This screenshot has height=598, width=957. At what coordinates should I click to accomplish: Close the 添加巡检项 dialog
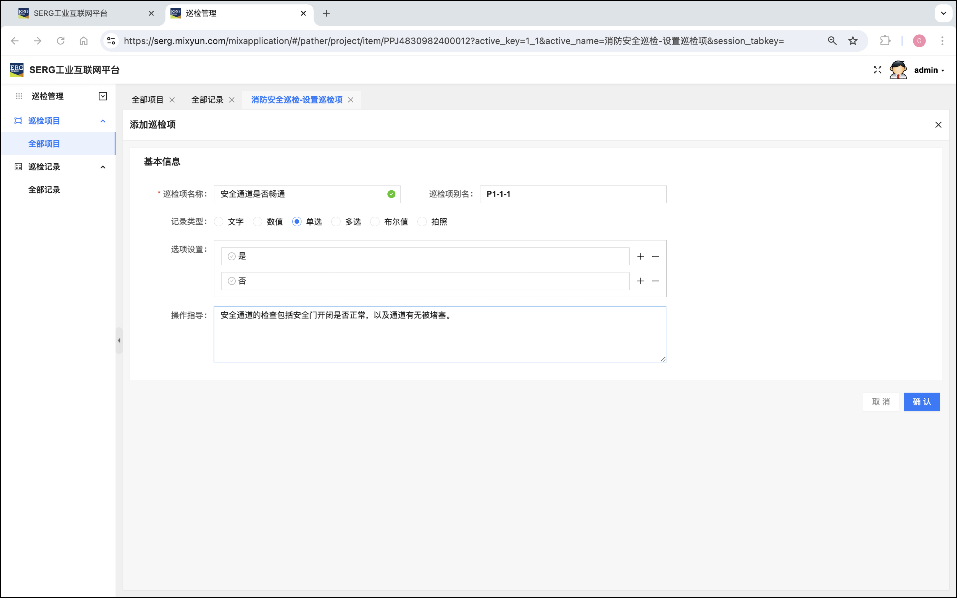click(x=938, y=125)
